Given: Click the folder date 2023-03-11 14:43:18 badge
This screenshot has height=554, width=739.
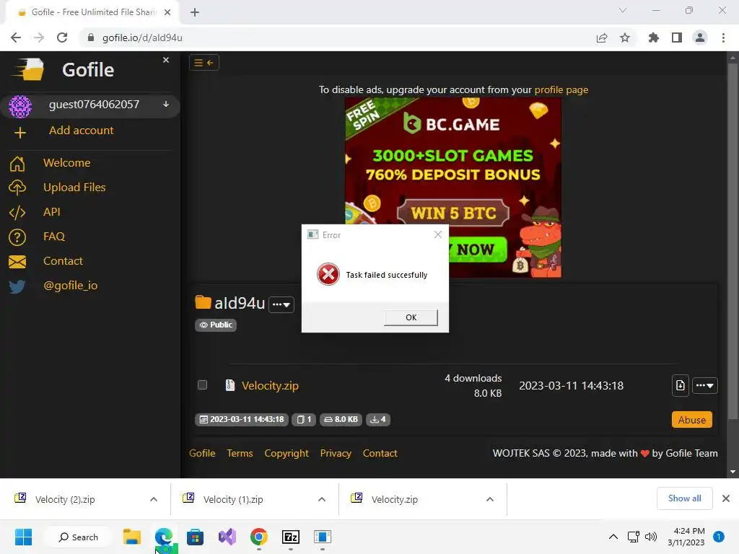Looking at the screenshot, I should tap(241, 419).
